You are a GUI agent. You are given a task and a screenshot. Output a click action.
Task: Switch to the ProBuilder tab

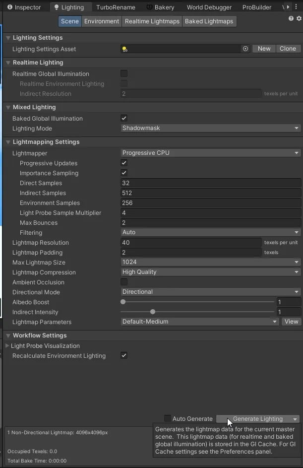coord(257,7)
